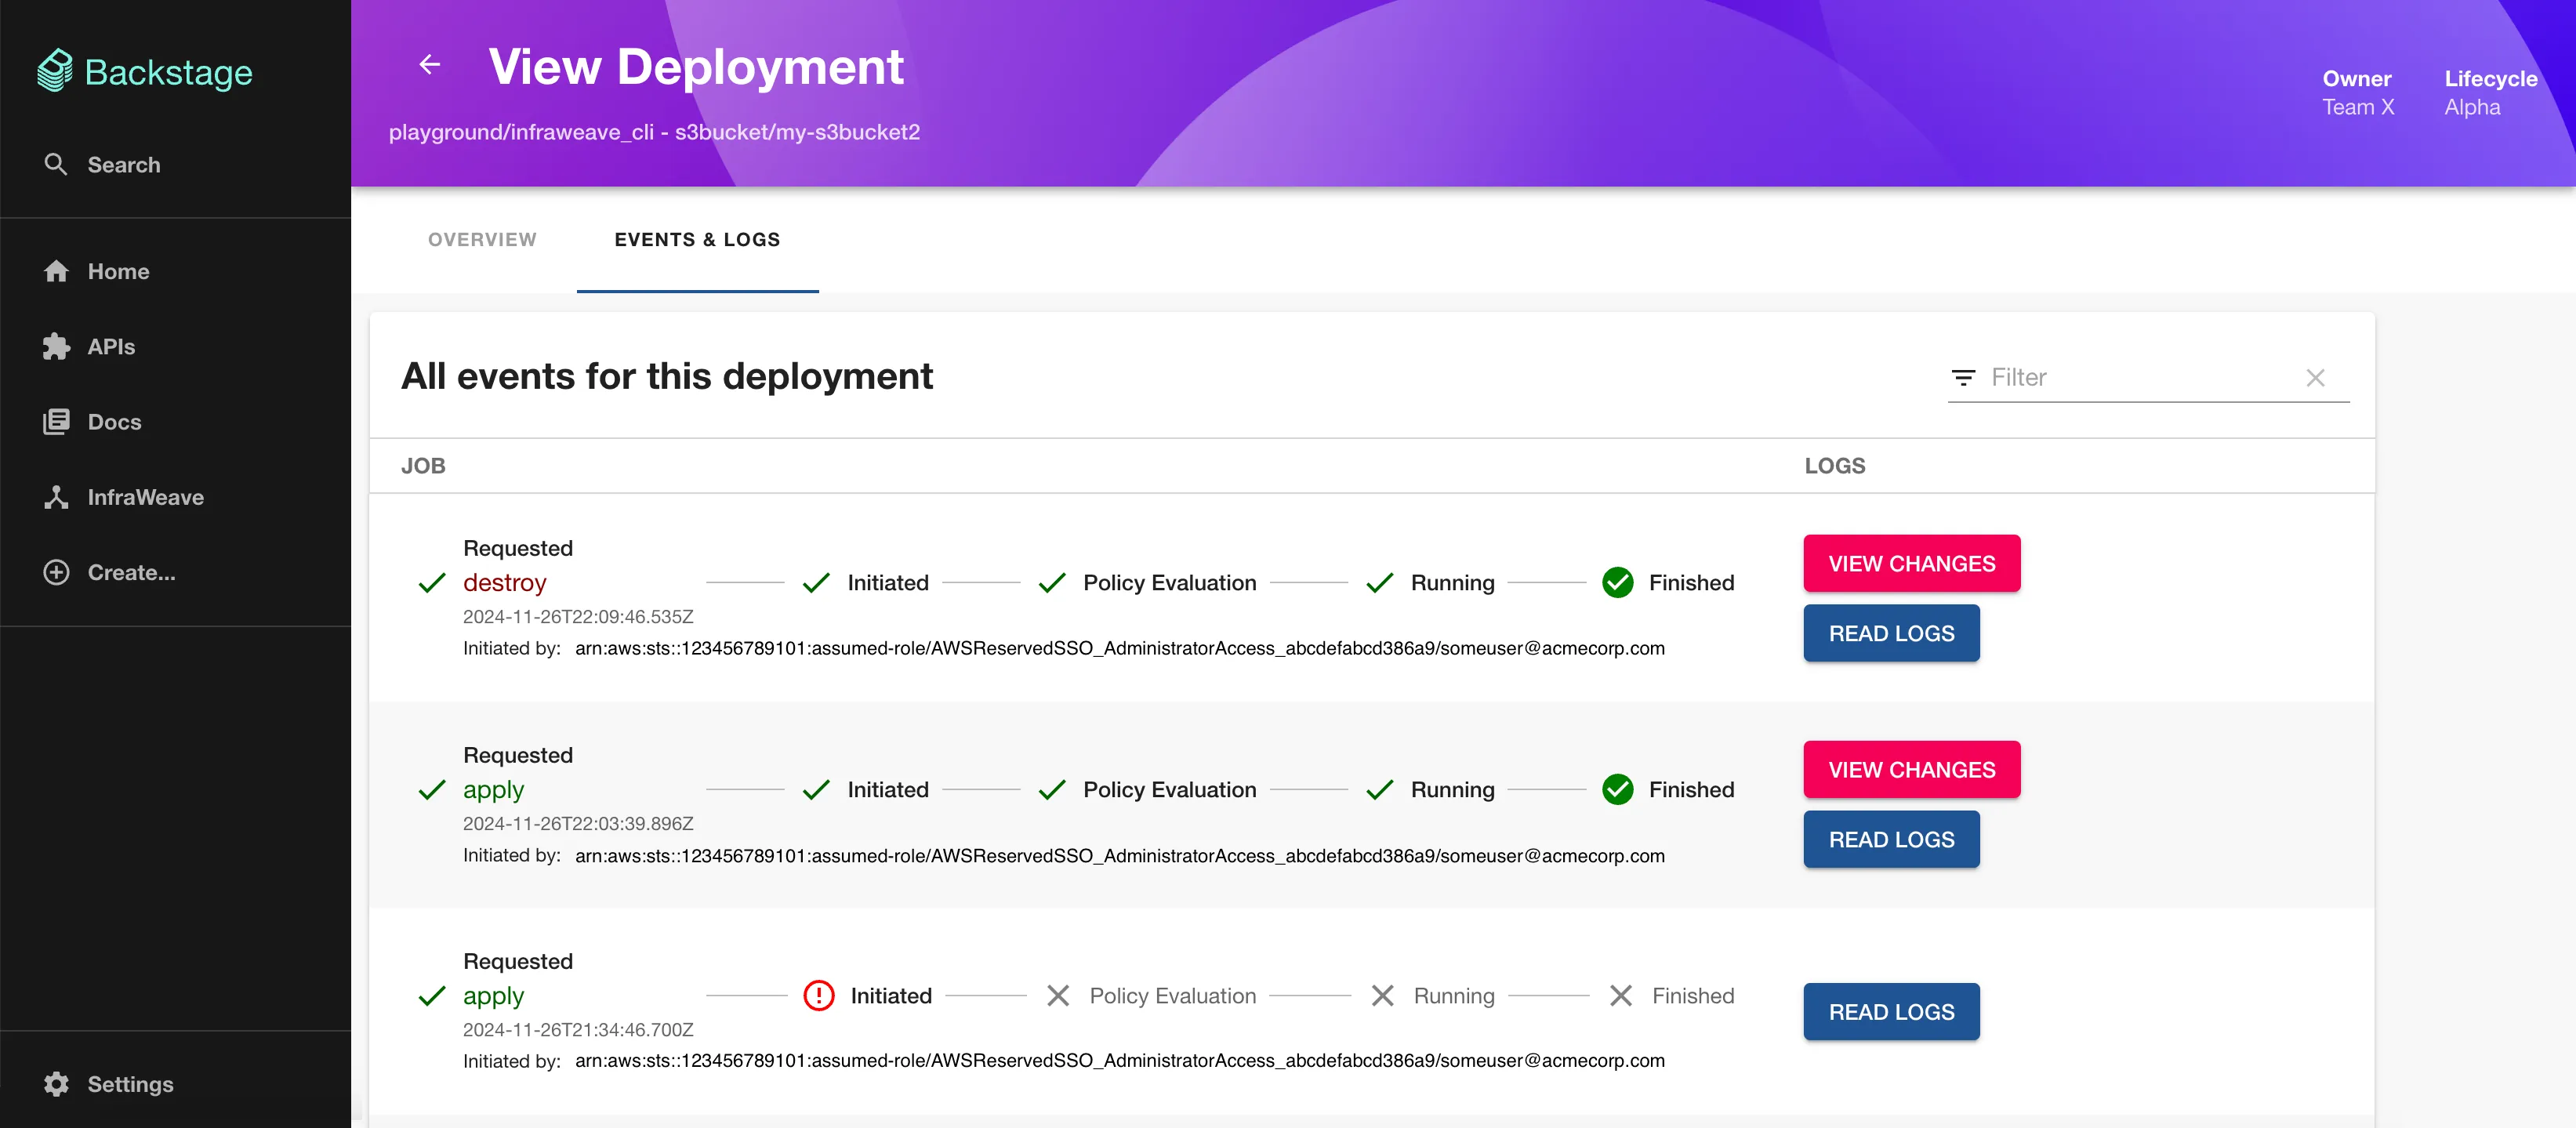
Task: Click the APIs puzzle piece icon
Action: coord(56,347)
